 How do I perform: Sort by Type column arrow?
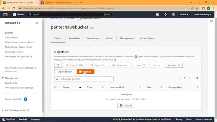(x=102, y=87)
